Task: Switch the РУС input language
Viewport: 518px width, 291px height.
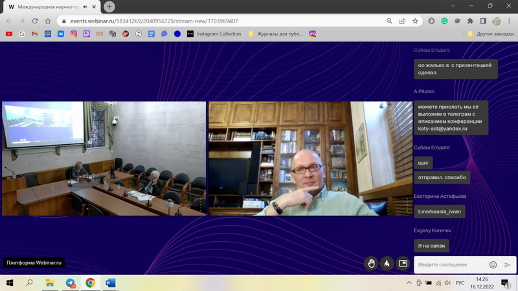Action: [x=460, y=283]
